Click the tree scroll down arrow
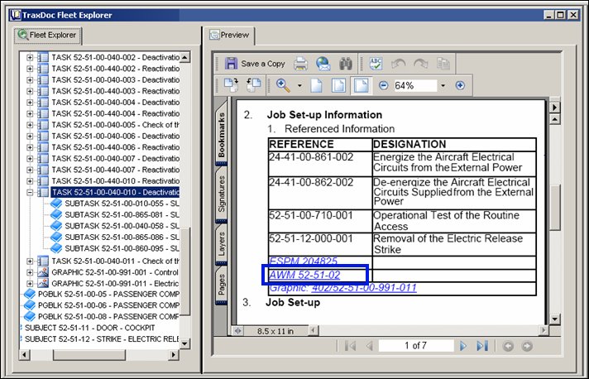589x379 pixels. (x=184, y=343)
